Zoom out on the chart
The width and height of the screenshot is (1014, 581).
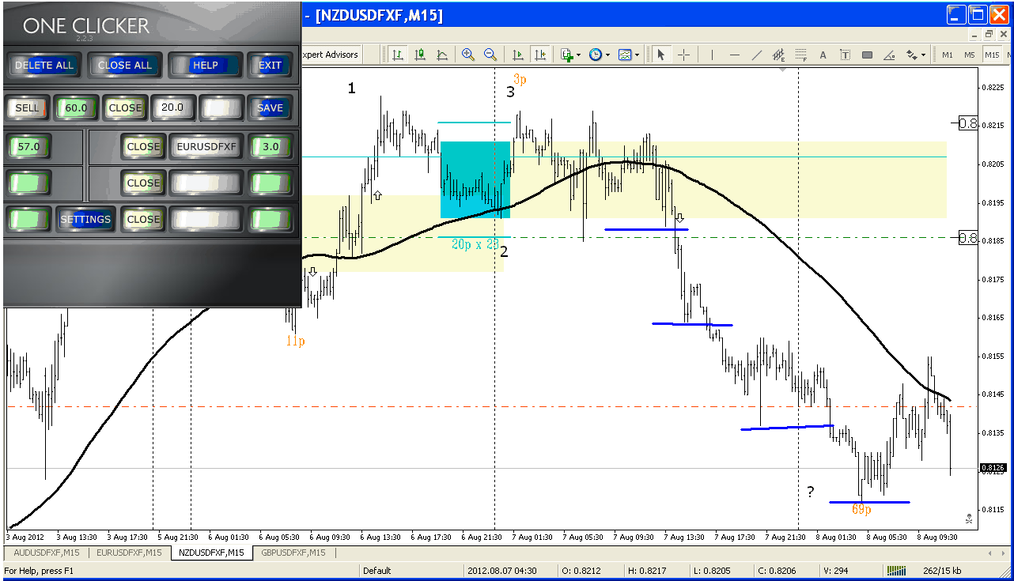click(490, 55)
